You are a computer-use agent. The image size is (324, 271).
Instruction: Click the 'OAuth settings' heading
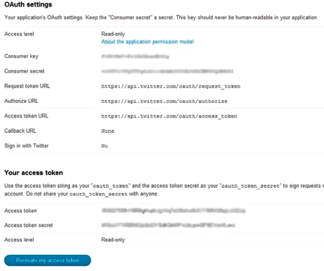(x=28, y=5)
